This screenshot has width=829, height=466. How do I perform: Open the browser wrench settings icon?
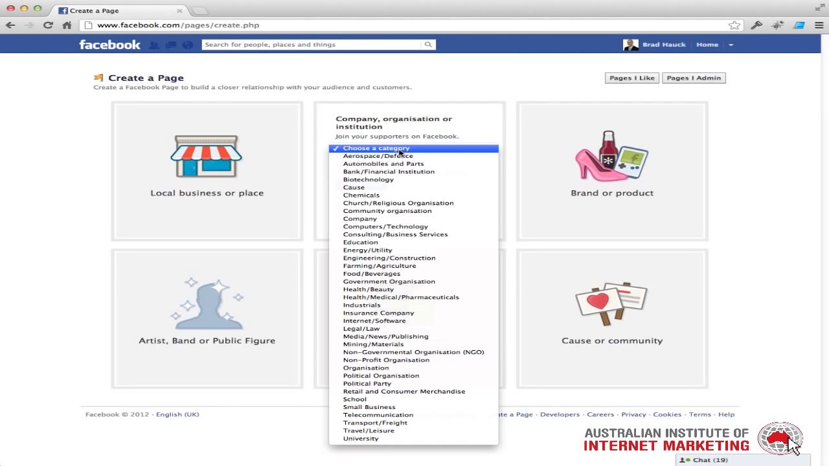click(756, 25)
